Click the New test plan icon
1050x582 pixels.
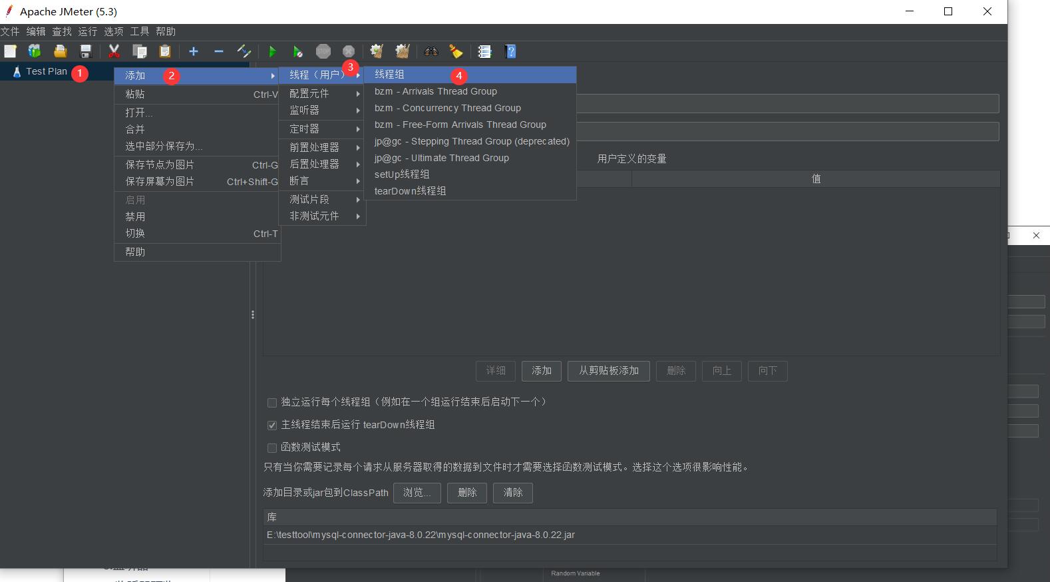(x=10, y=51)
